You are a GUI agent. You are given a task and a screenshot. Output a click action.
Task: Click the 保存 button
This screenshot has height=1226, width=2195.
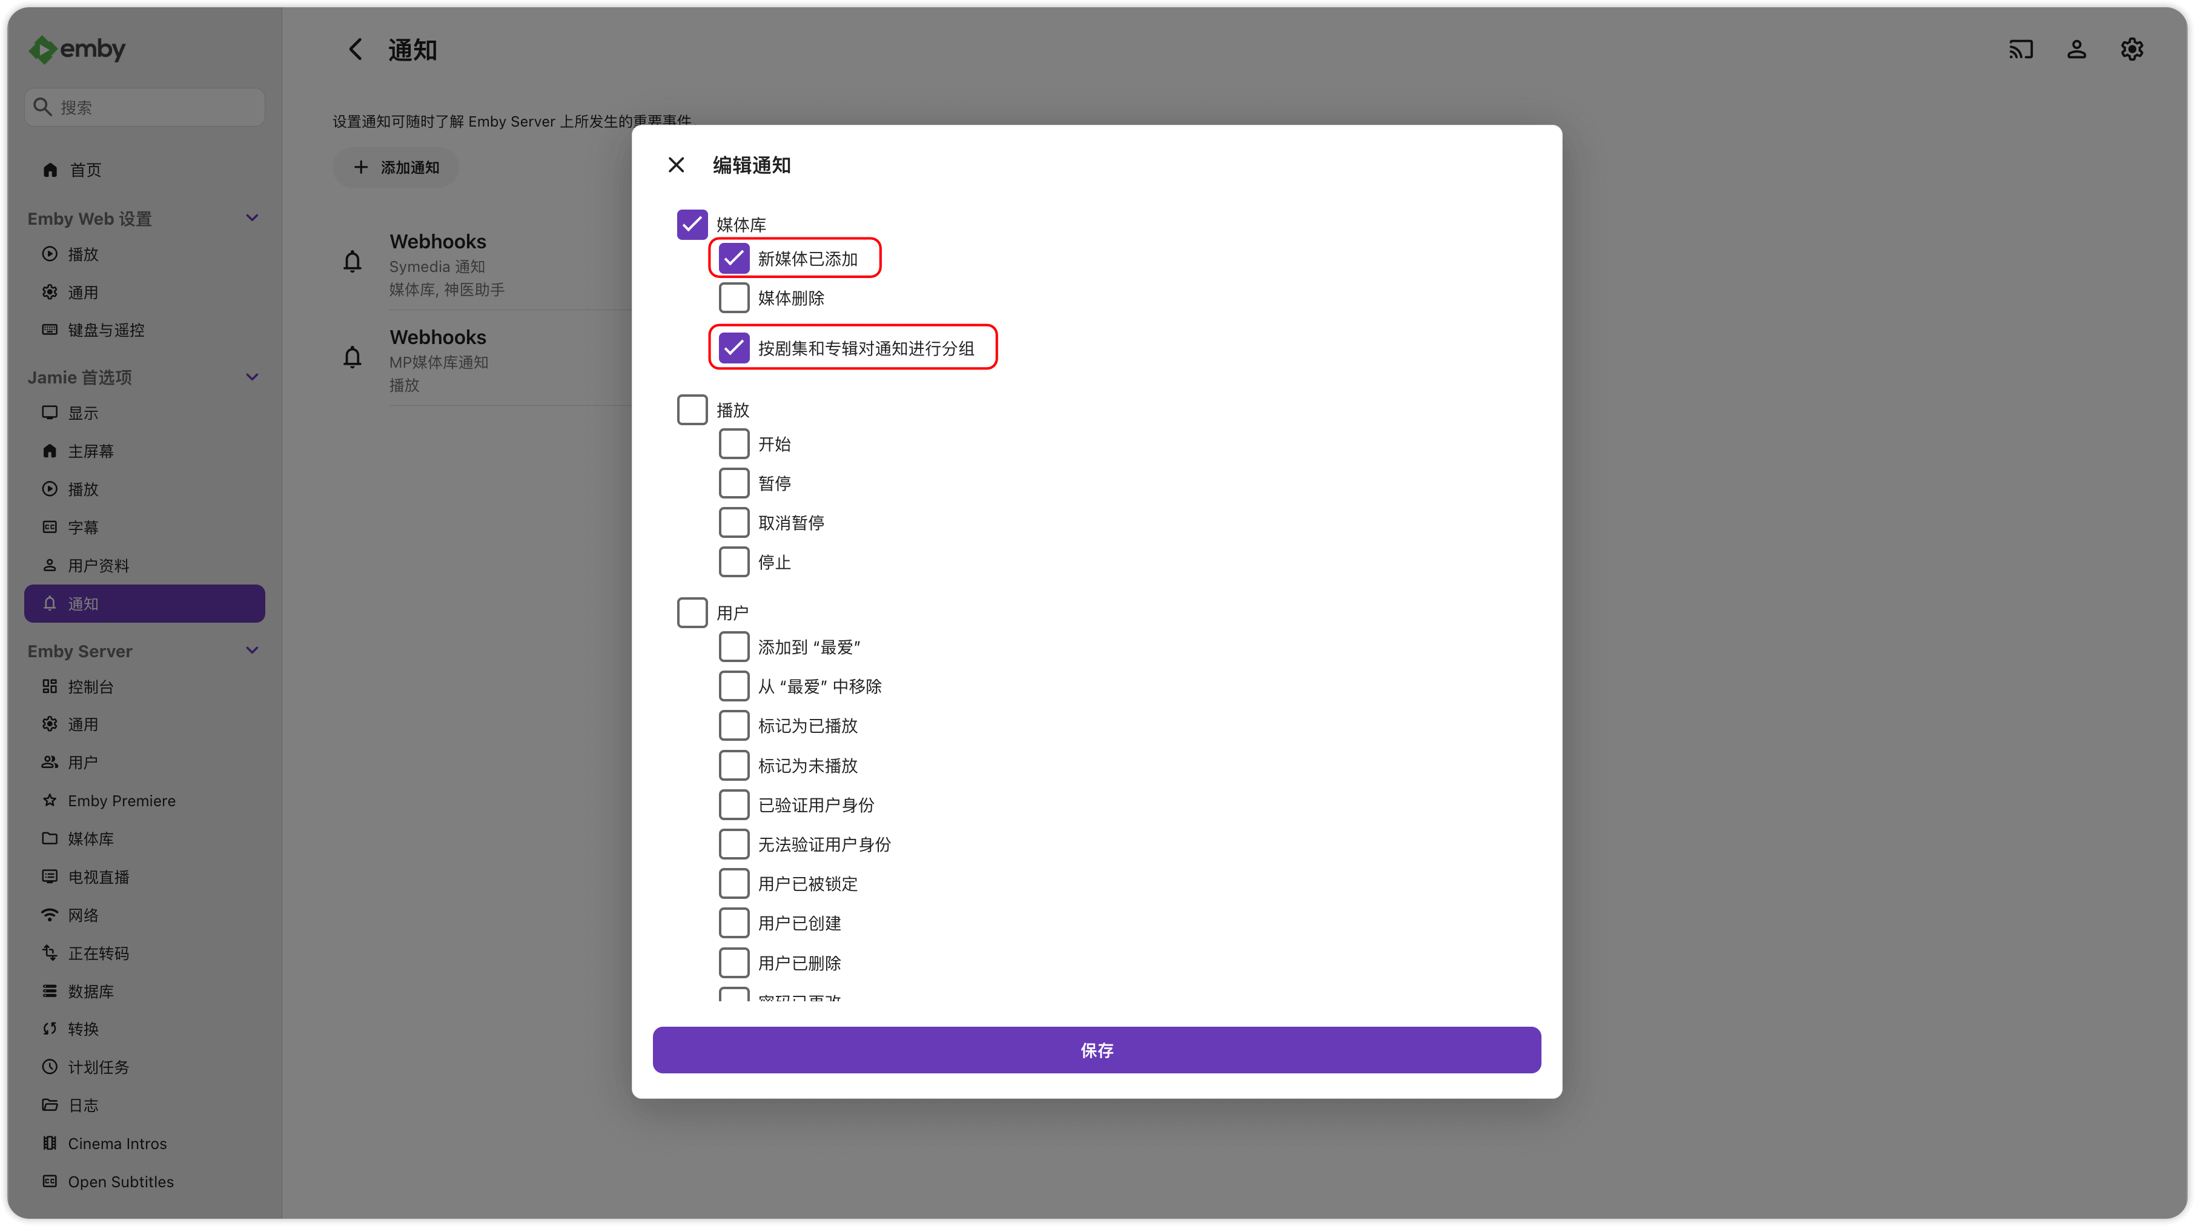pyautogui.click(x=1097, y=1050)
